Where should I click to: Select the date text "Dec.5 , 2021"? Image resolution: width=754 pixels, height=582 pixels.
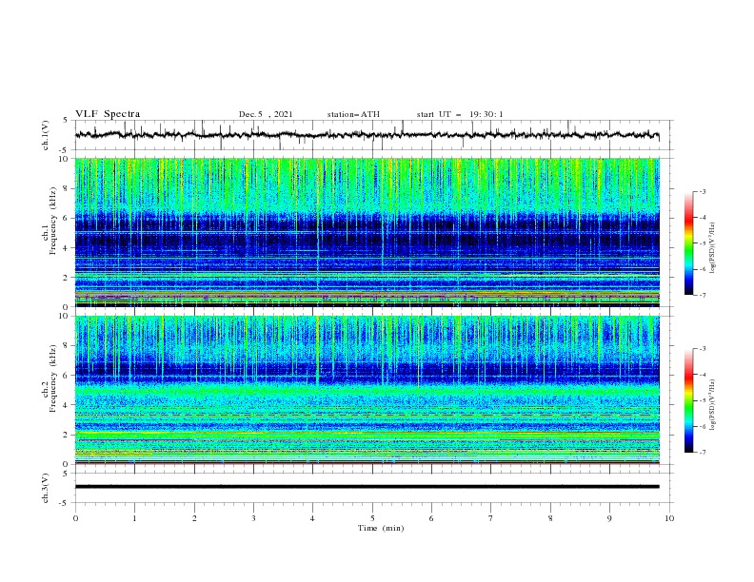(x=266, y=114)
